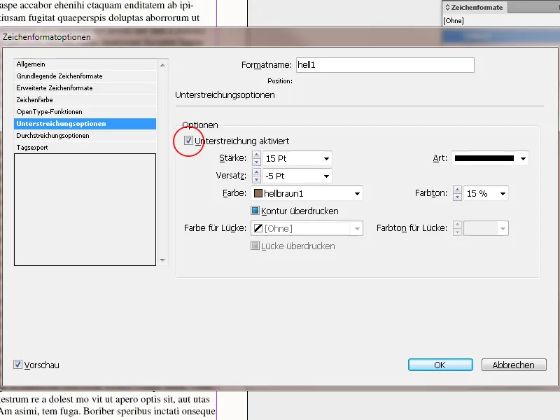Open Durchstreichungsoptionen category

click(85, 136)
